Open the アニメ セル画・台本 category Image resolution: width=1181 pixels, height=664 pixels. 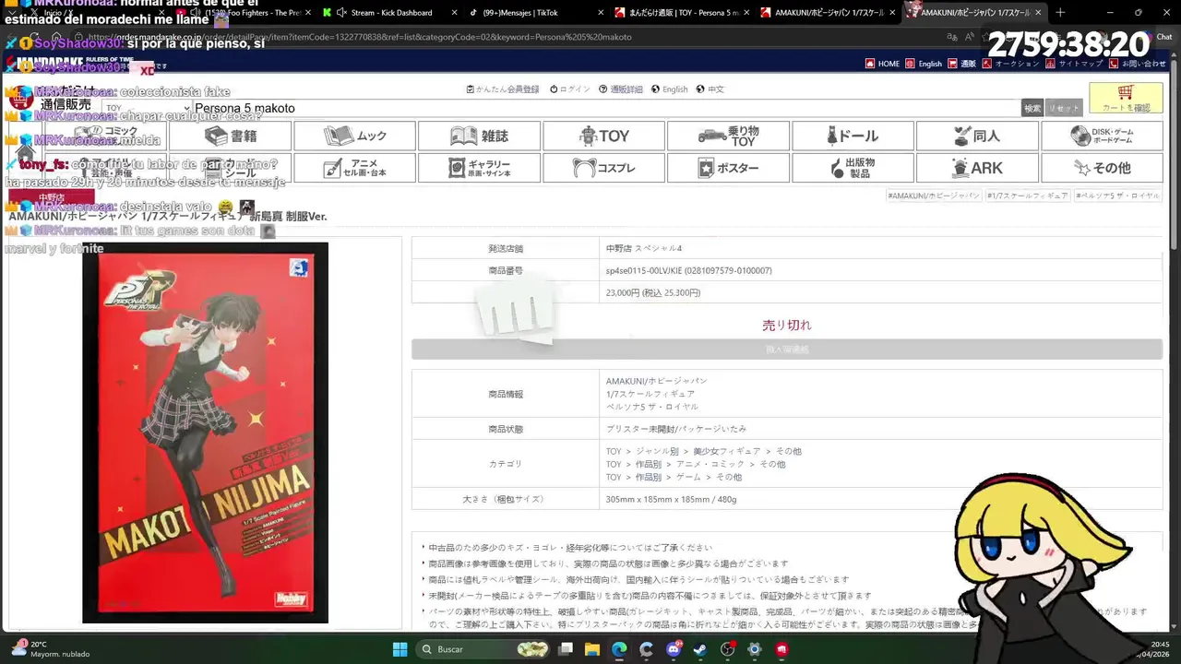click(355, 168)
